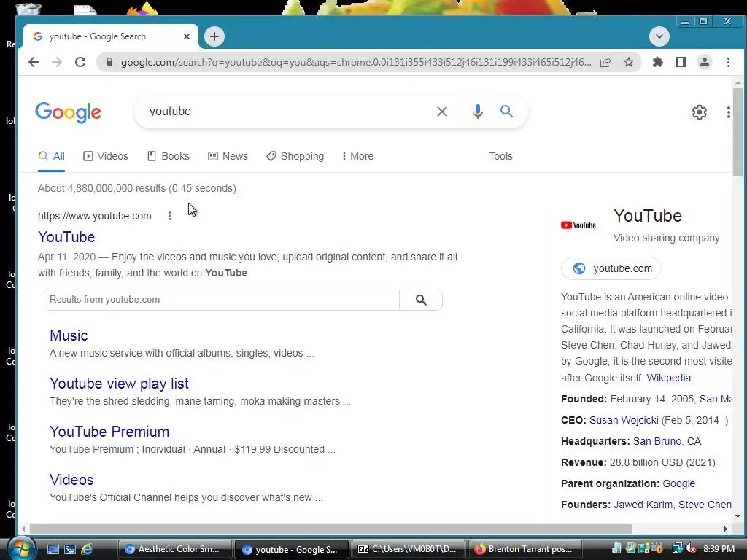Switch to the Videos tab
Screen dimensions: 747x560
106,156
